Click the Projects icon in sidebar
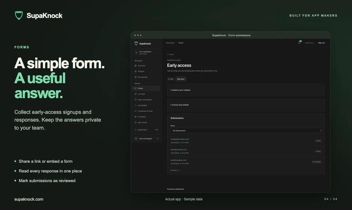352x210 pixels. 136,71
